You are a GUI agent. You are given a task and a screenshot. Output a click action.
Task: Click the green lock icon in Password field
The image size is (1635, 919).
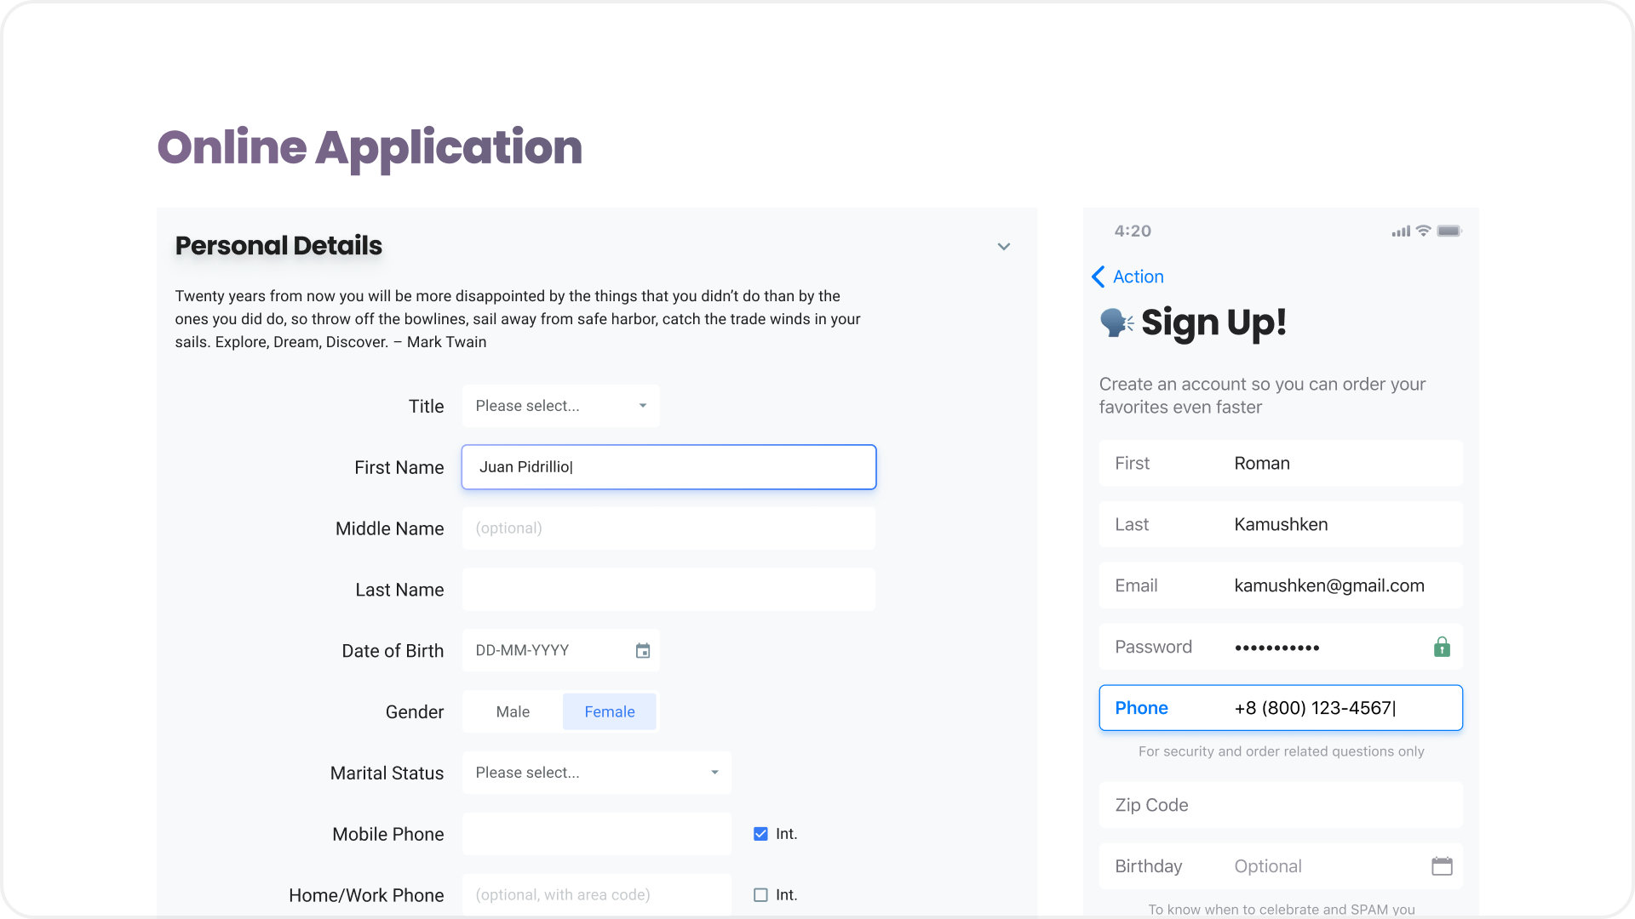1442,647
